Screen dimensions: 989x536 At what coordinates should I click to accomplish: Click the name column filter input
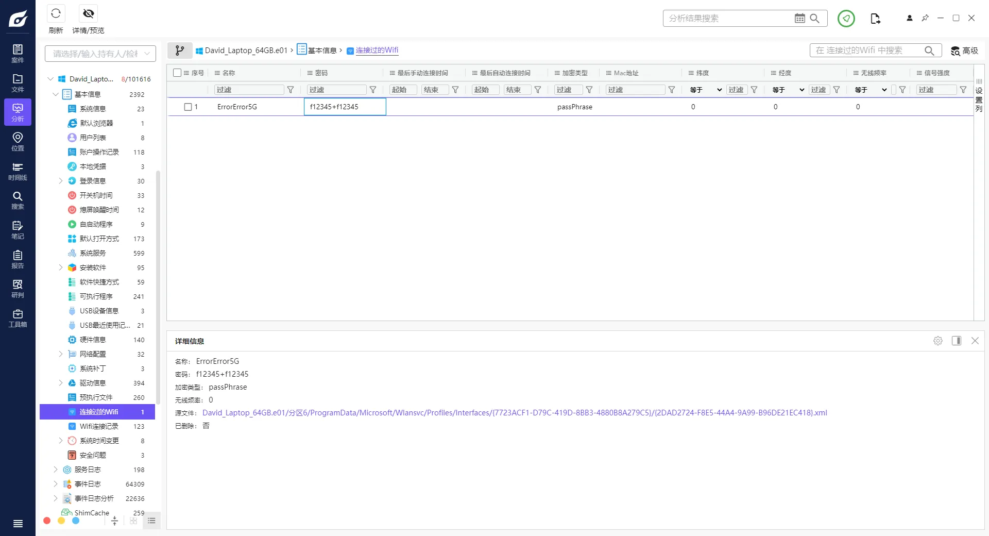point(248,90)
